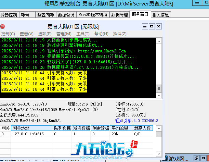Click the 网关地址 column header
209x162 pixels.
click(31, 128)
